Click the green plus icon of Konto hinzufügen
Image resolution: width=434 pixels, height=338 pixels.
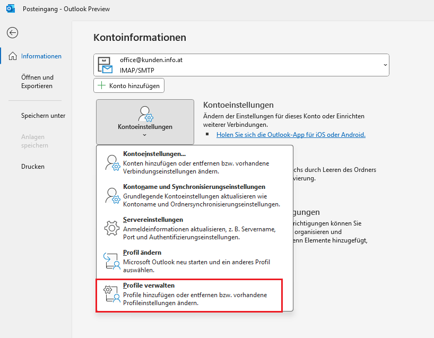point(101,85)
